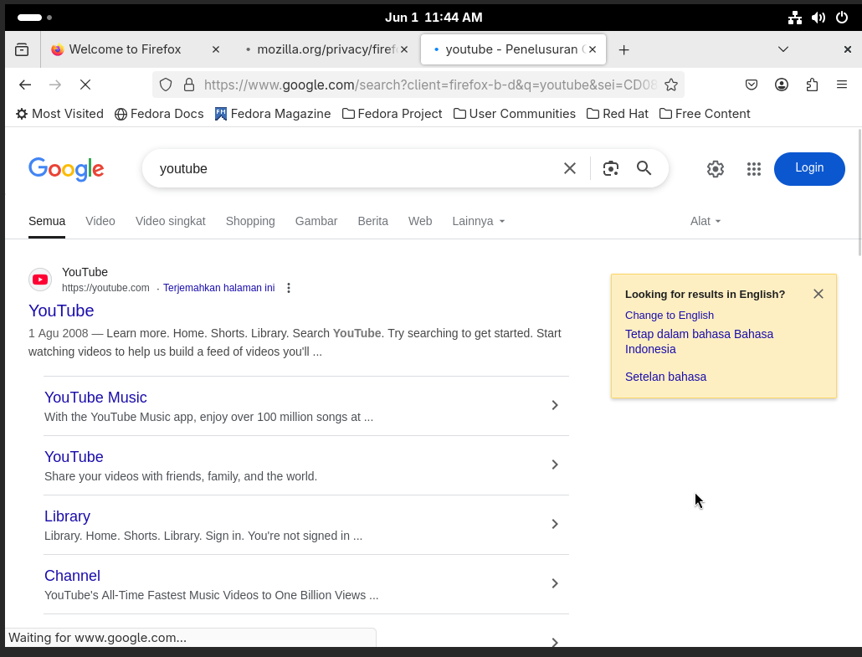Click the Google logo
Viewport: 862px width, 657px height.
coord(66,169)
